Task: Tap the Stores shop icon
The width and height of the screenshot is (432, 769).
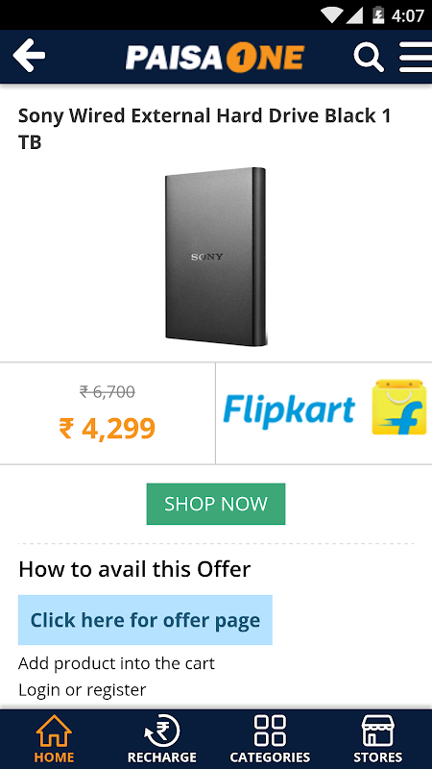Action: click(377, 731)
